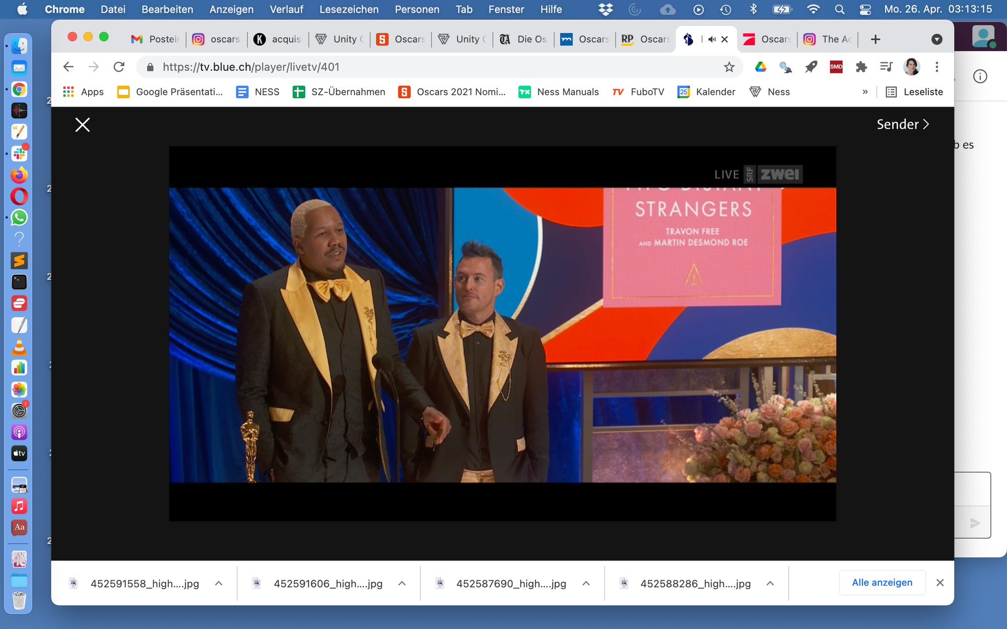Open media controls icon in toolbar
Image resolution: width=1007 pixels, height=629 pixels.
[886, 67]
